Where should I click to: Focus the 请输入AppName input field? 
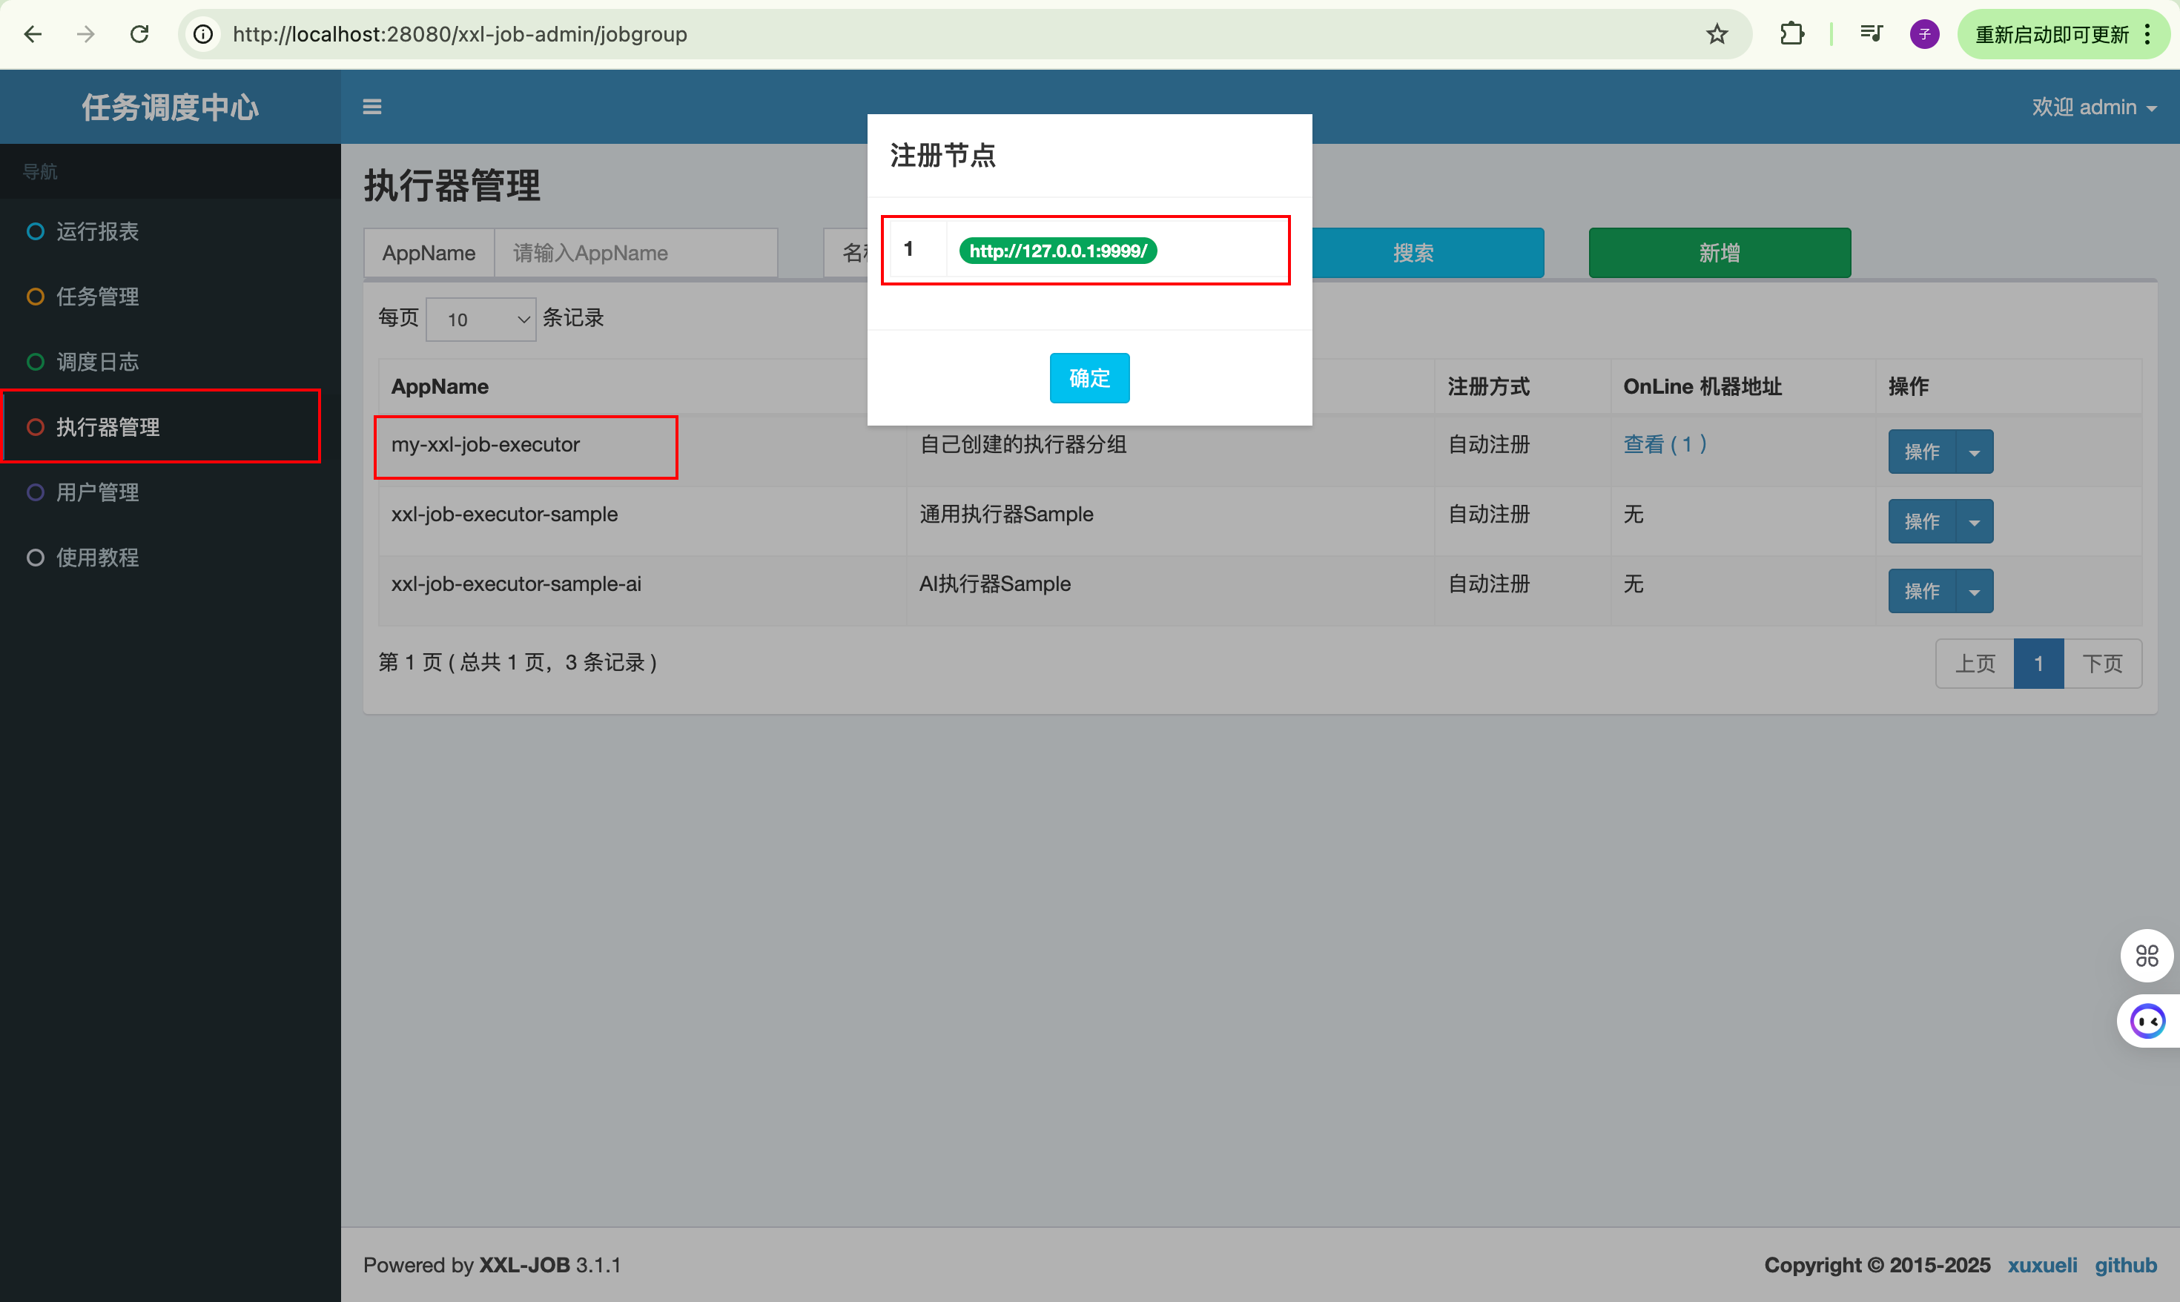[x=636, y=254]
